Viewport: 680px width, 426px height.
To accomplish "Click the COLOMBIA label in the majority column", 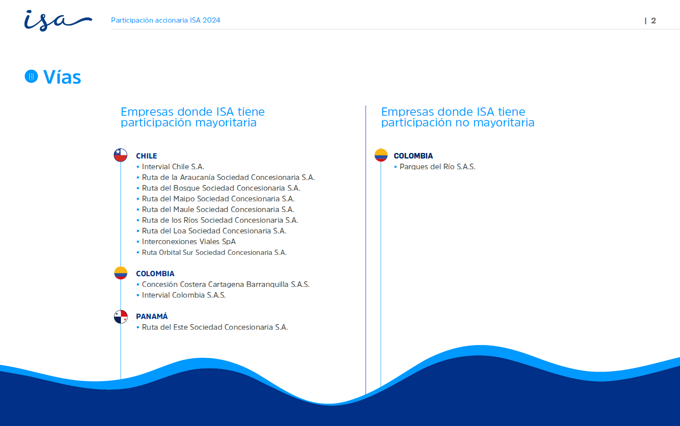I will [155, 273].
